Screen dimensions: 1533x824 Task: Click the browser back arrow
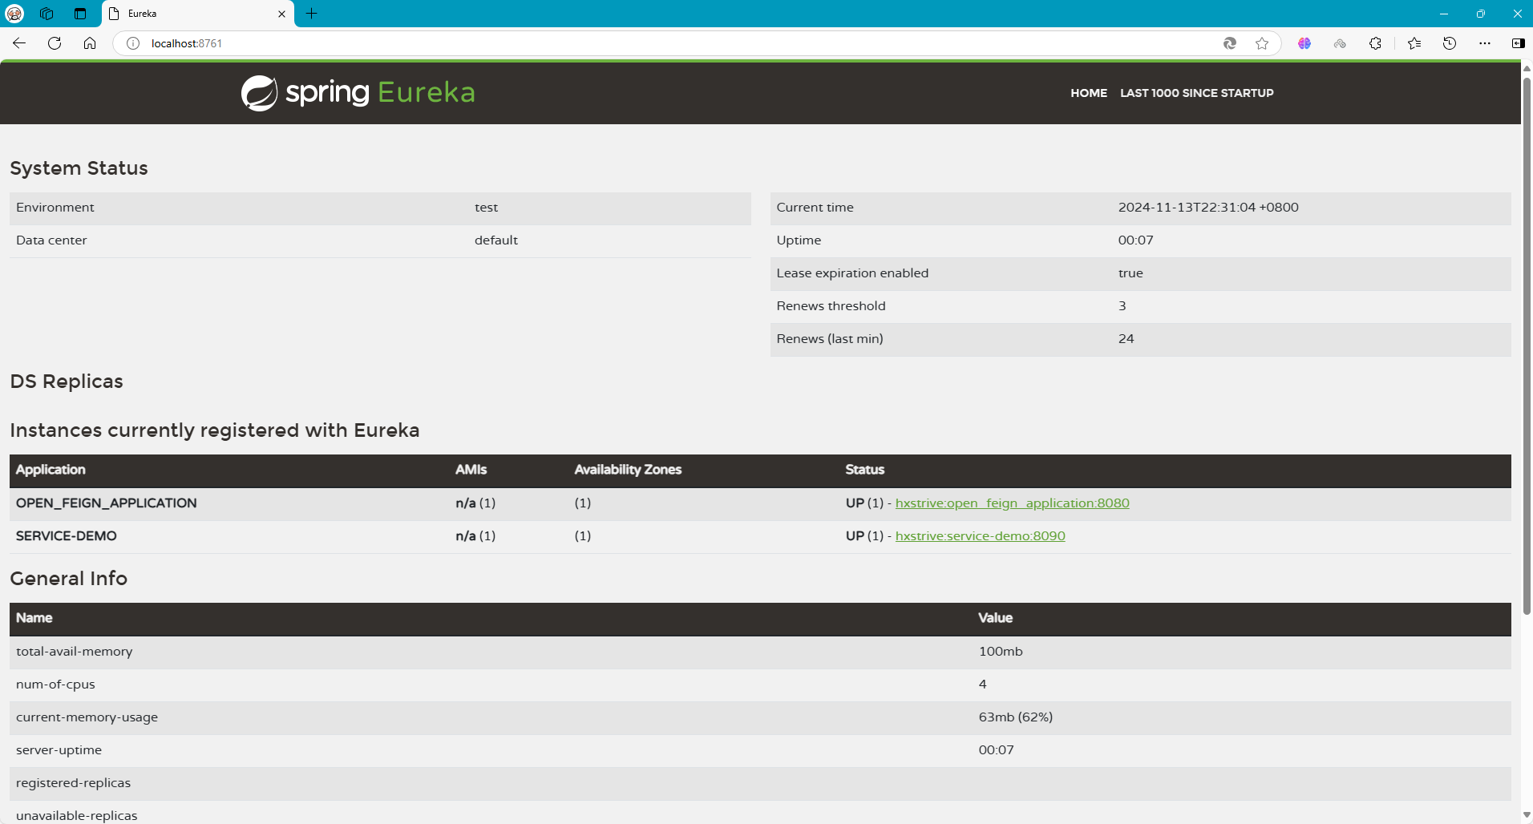click(x=19, y=43)
